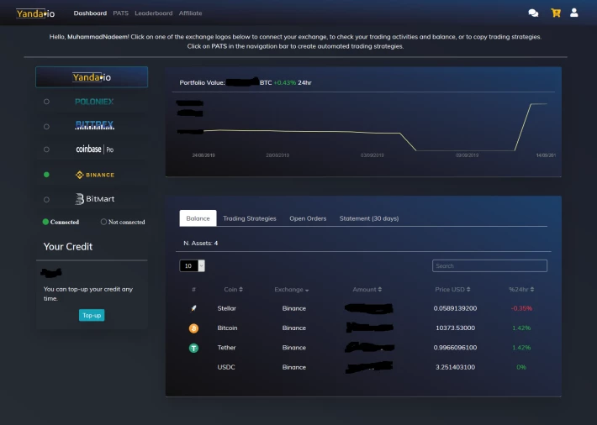
Task: Open the chat messages icon
Action: [533, 13]
